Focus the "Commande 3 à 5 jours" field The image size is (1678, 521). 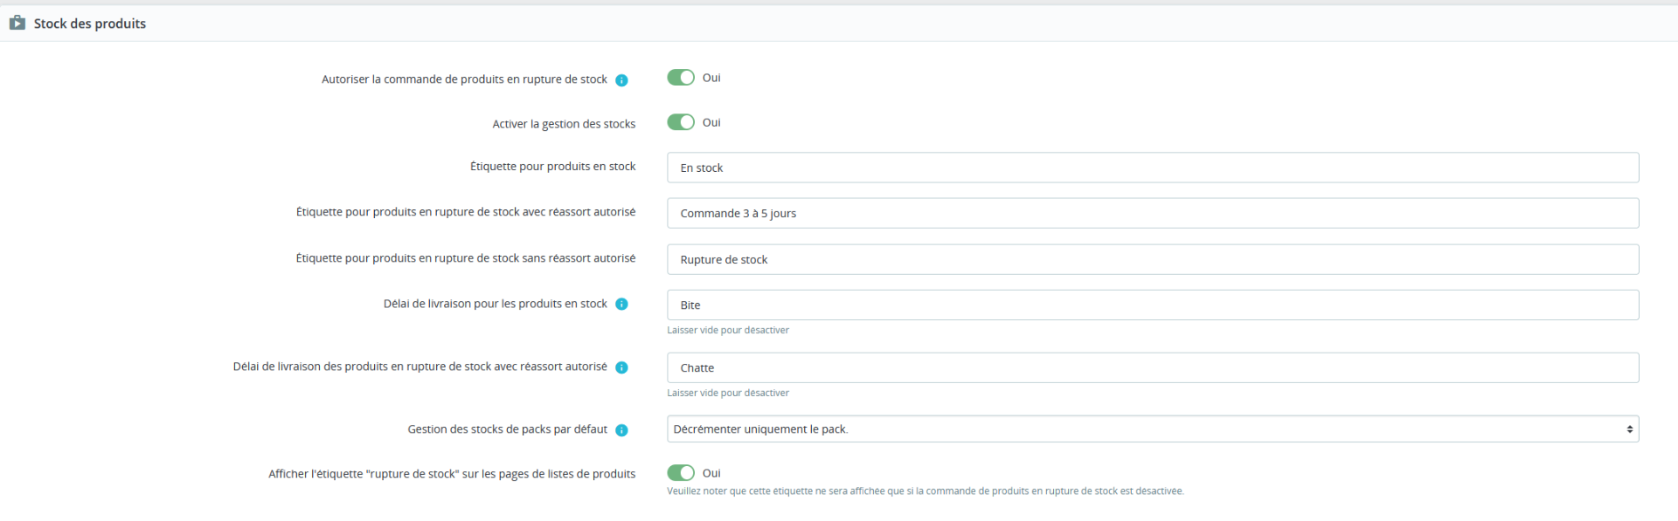point(1152,213)
